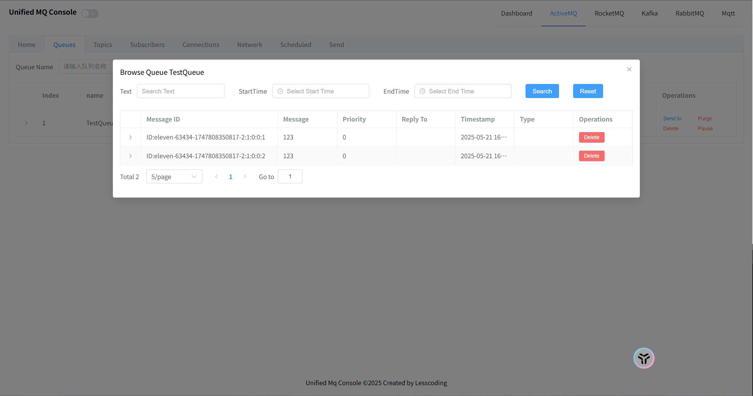
Task: Expand the TestQueue row in background table
Action: tap(26, 123)
